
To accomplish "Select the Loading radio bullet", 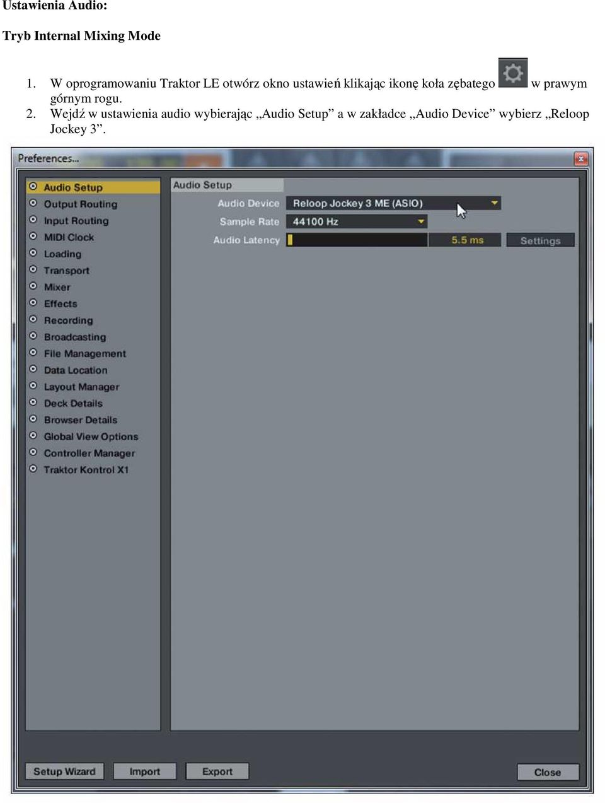I will pos(33,253).
